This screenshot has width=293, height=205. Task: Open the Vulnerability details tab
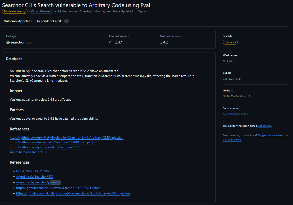coord(18,21)
